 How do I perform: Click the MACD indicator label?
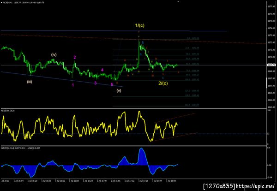tap(20, 148)
